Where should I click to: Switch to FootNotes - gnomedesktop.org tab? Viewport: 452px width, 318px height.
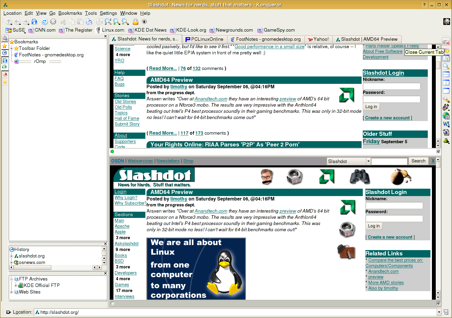(266, 39)
